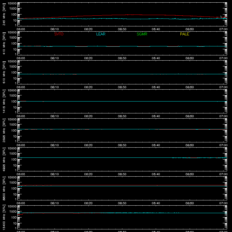Click the 1000 y-tick of the 15400 MHz plot

tap(13, 212)
